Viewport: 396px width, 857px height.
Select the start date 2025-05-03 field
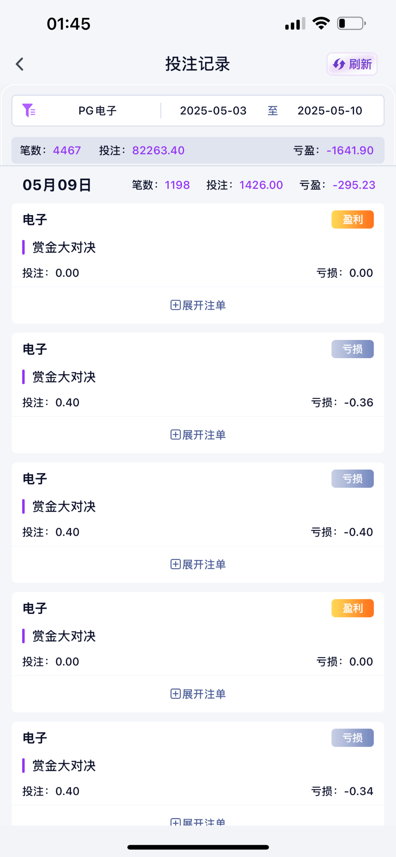click(213, 111)
